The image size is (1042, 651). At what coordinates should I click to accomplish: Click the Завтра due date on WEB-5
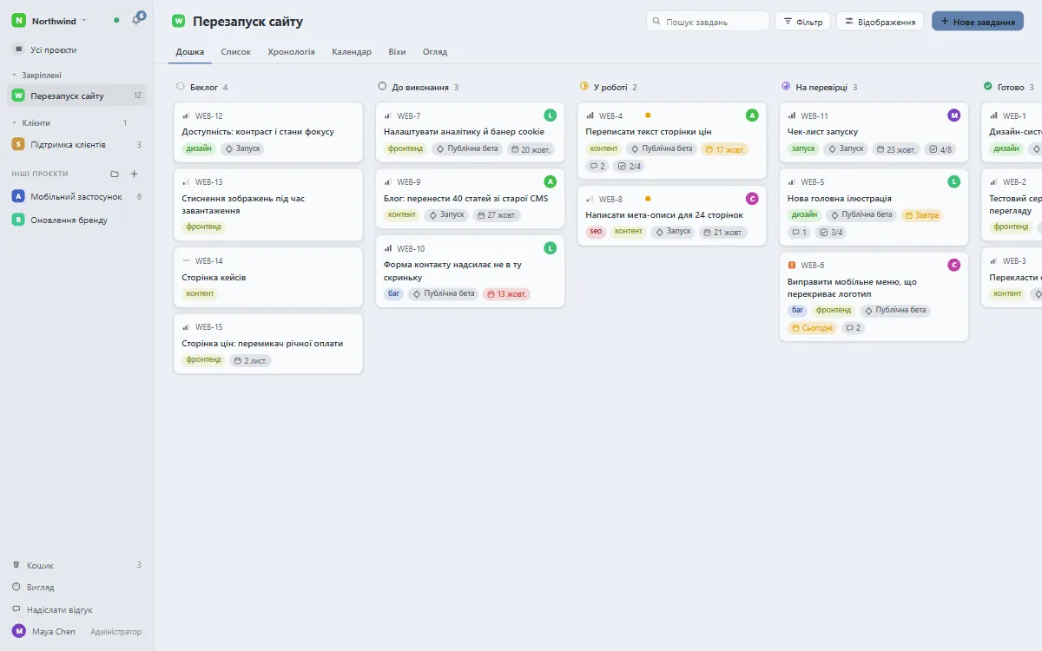click(921, 215)
